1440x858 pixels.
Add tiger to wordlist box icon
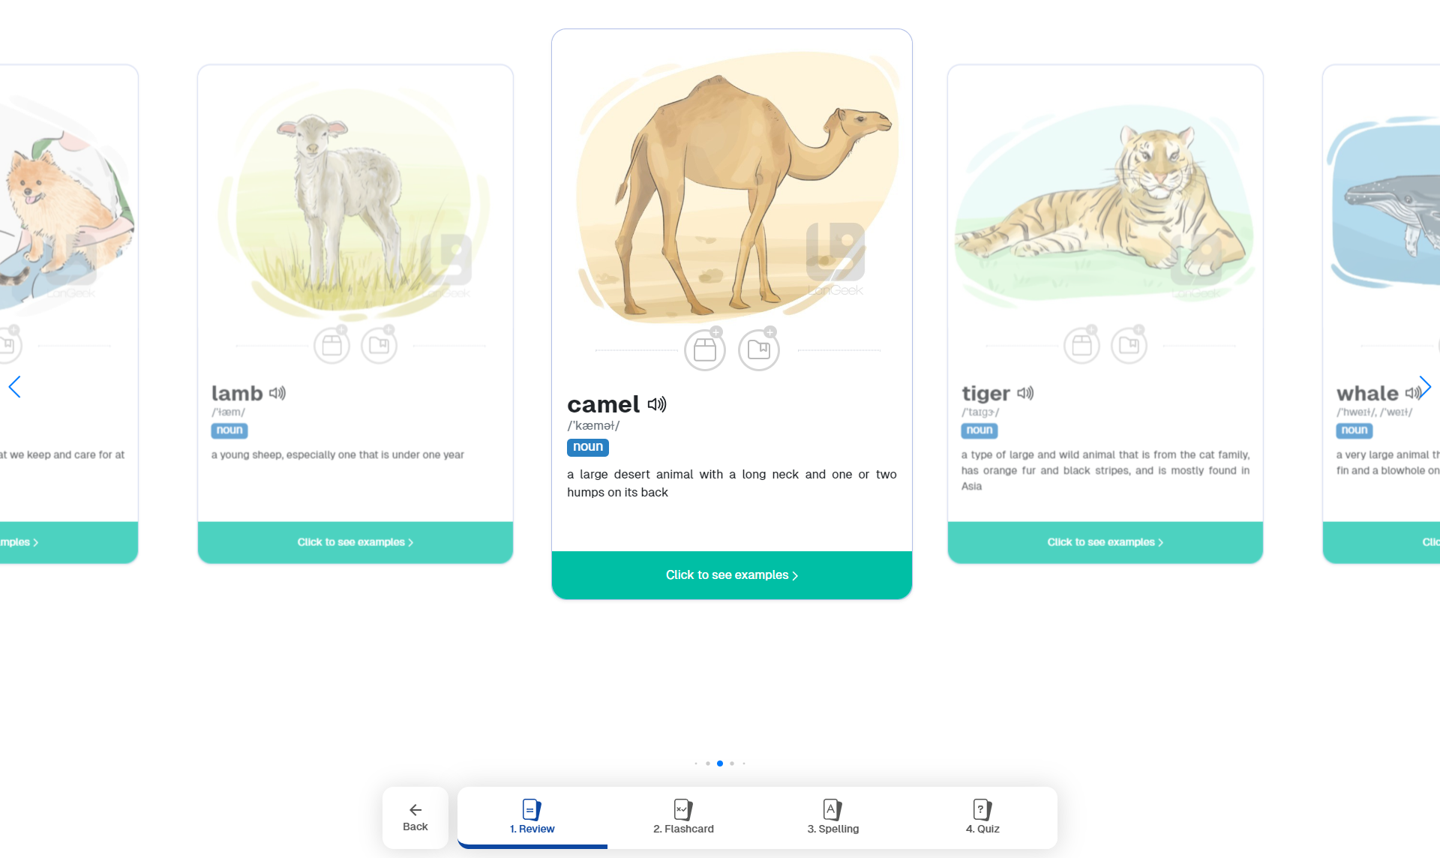1081,346
